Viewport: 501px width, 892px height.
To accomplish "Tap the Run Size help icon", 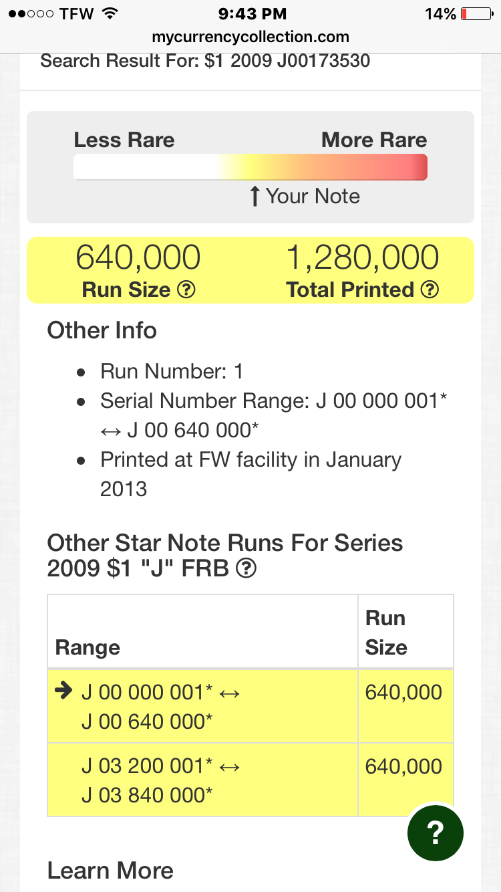I will tap(186, 290).
